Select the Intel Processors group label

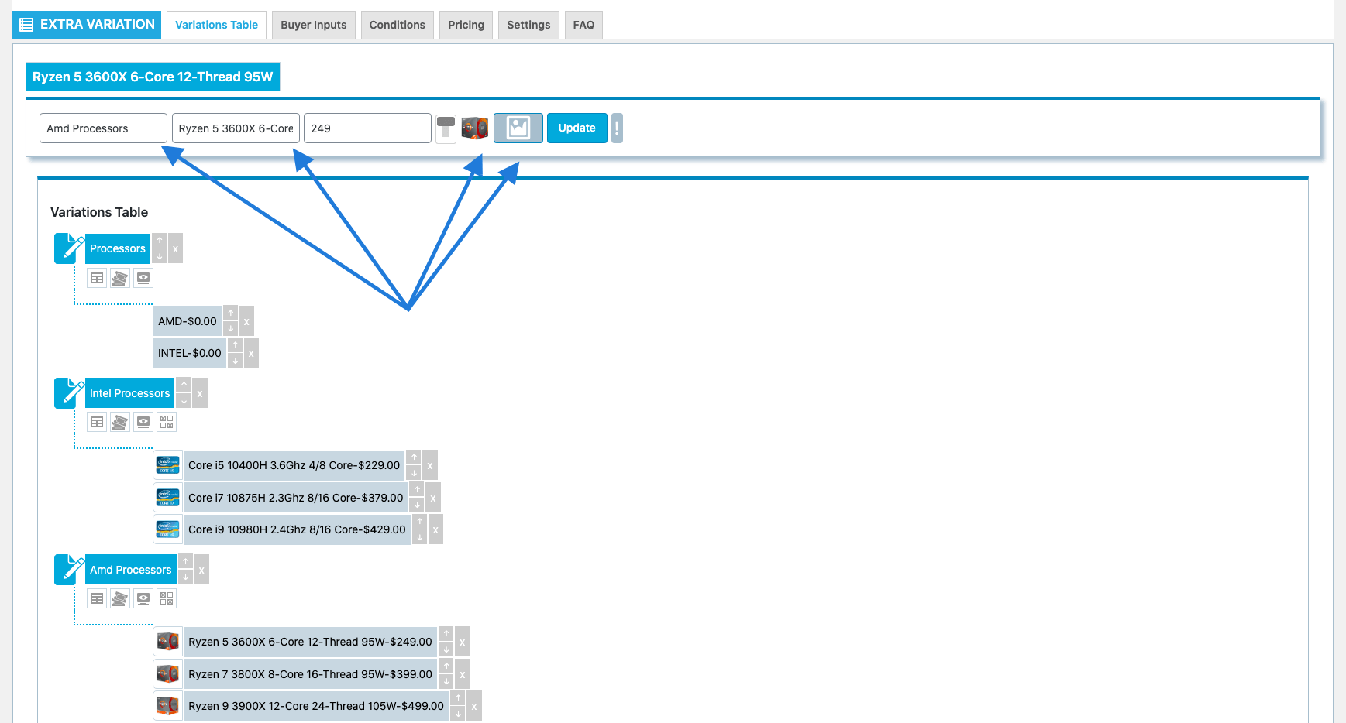[x=130, y=393]
